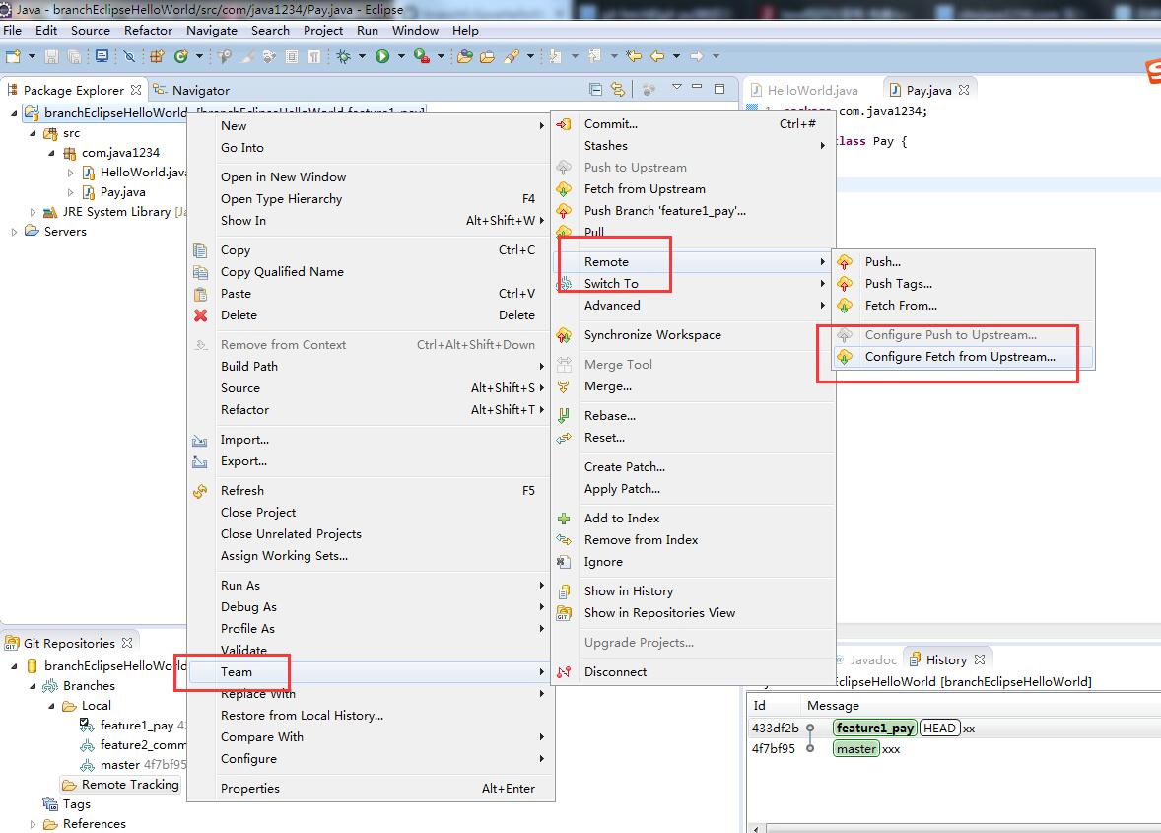Screen dimensions: 1161x833
Task: Click the Forward navigation arrow icon
Action: 696,56
